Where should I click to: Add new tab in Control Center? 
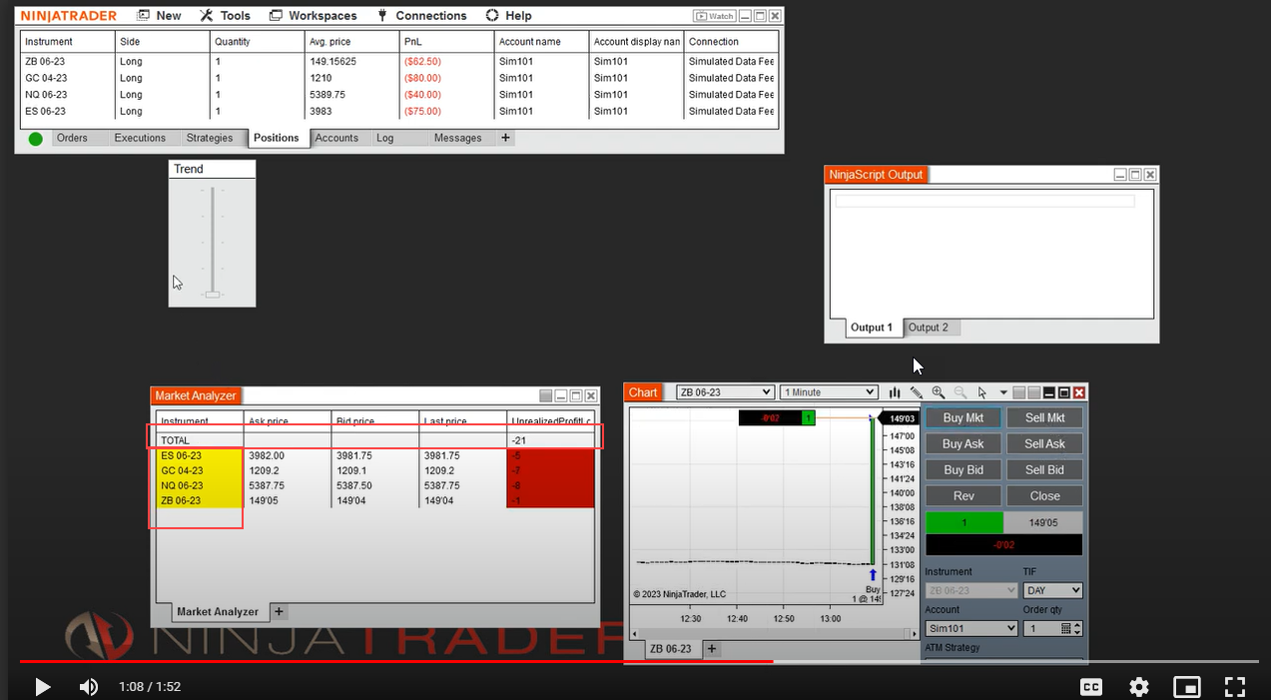(505, 138)
